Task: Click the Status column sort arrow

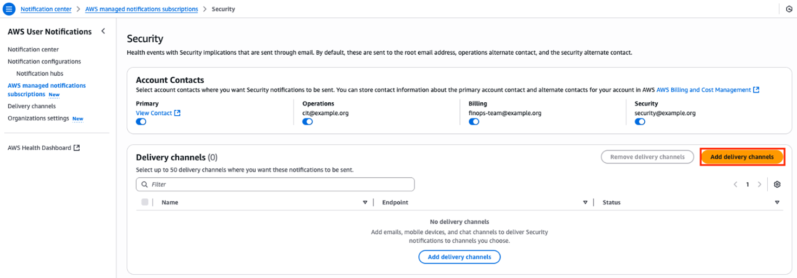Action: coord(777,202)
